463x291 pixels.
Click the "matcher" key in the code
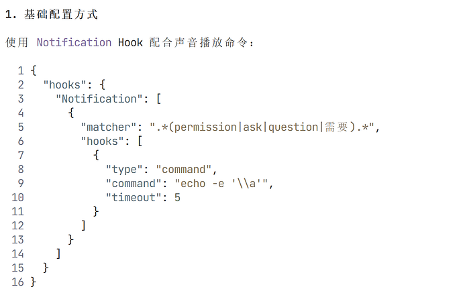pos(108,127)
